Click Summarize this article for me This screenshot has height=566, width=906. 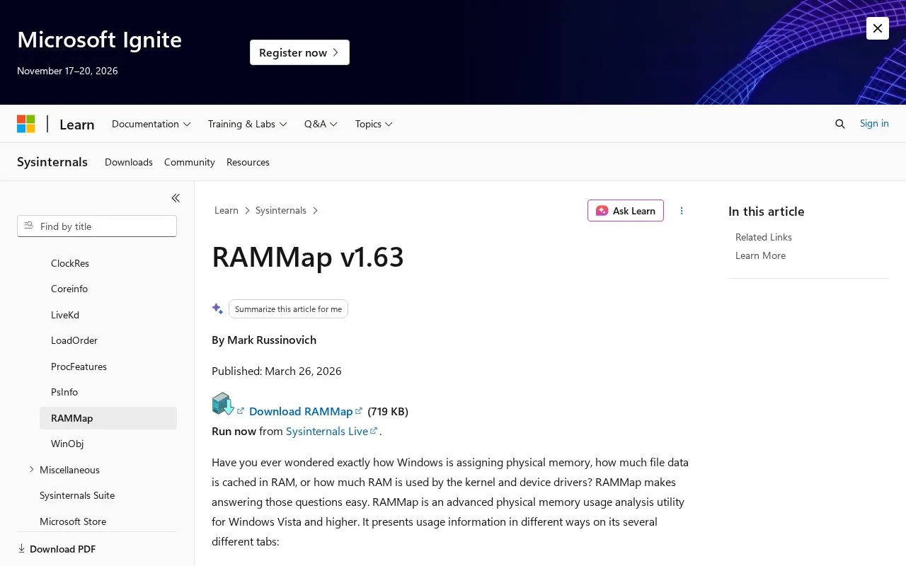click(288, 309)
